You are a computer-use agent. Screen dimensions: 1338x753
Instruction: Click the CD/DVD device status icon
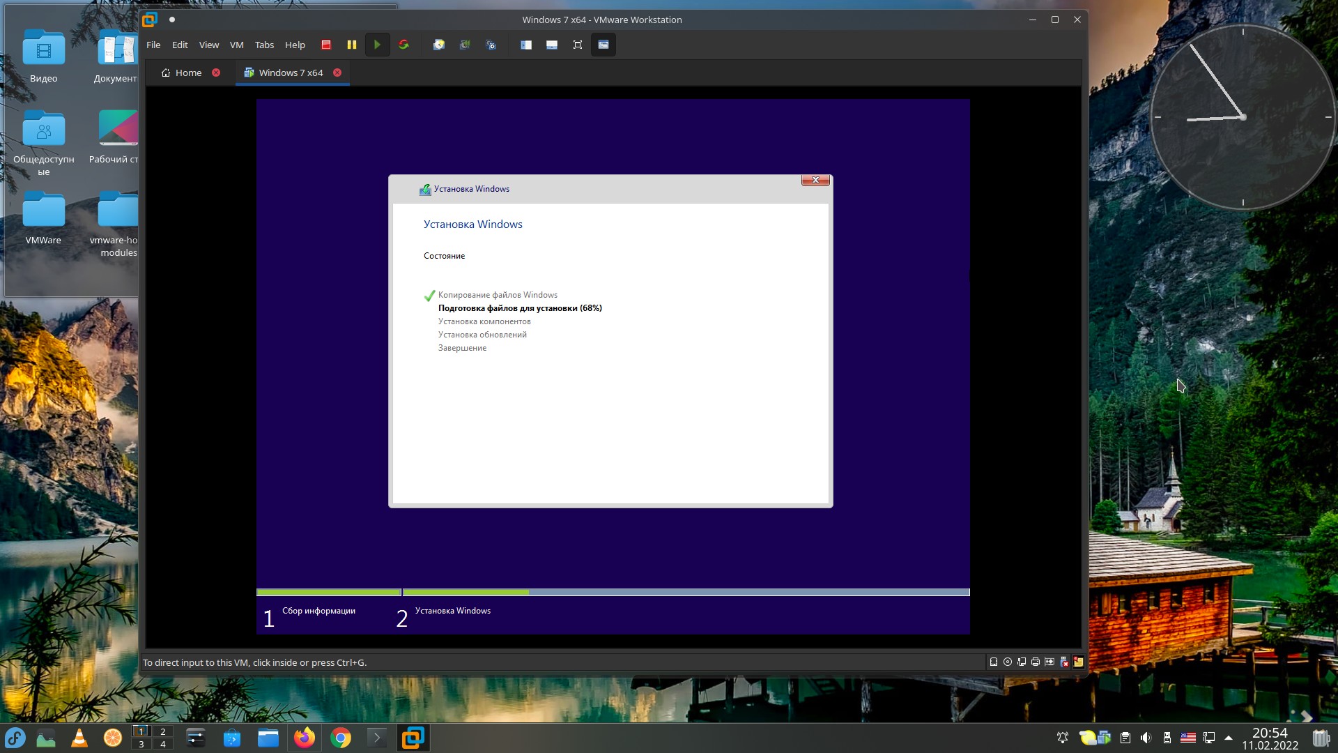(x=1008, y=662)
